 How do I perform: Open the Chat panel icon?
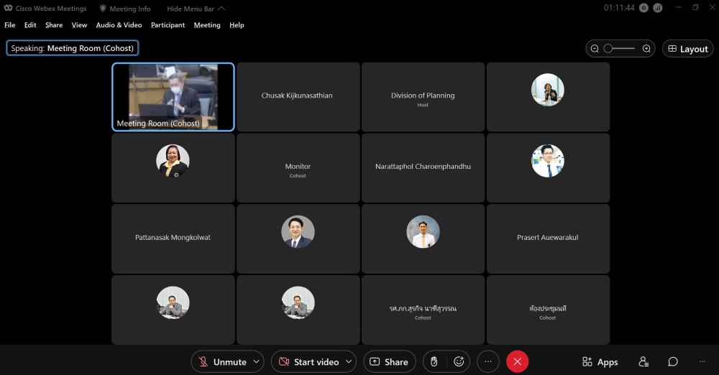(x=673, y=362)
